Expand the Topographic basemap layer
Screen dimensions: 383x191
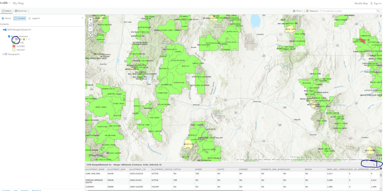point(3,54)
